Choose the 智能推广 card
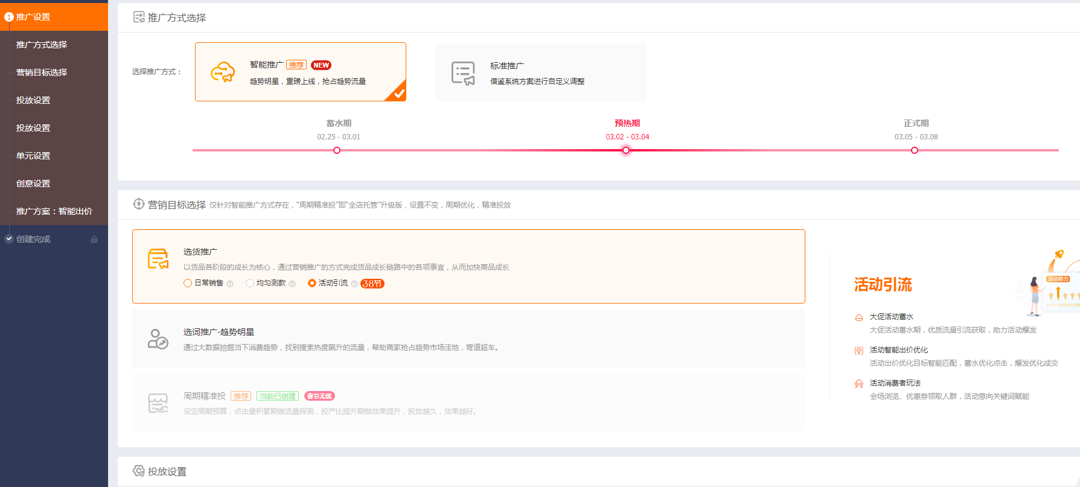 coord(301,72)
